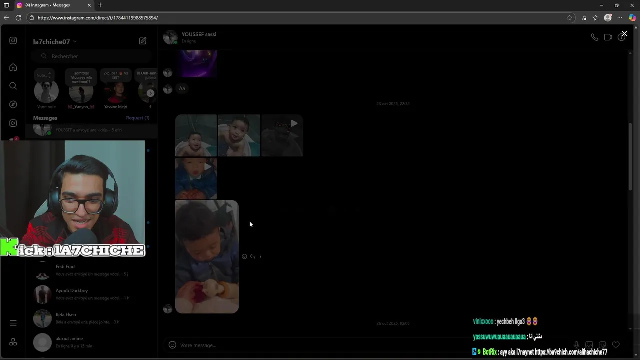Close the overlay with the X button
This screenshot has width=640, height=360.
point(624,33)
